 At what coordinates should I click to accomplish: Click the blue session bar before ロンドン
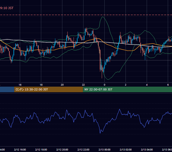point(7,89)
